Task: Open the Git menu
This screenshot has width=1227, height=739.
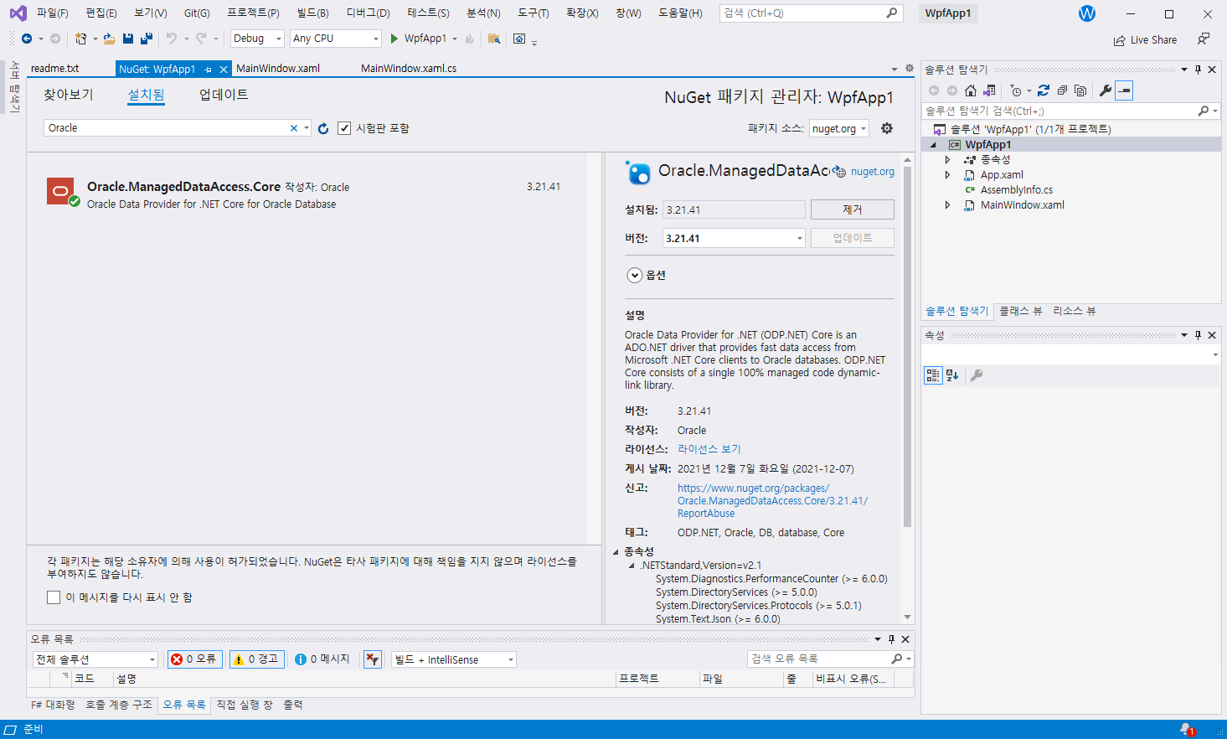Action: tap(197, 13)
